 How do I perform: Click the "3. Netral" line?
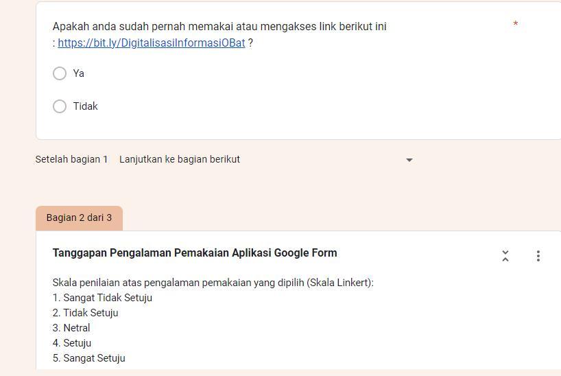click(x=71, y=328)
